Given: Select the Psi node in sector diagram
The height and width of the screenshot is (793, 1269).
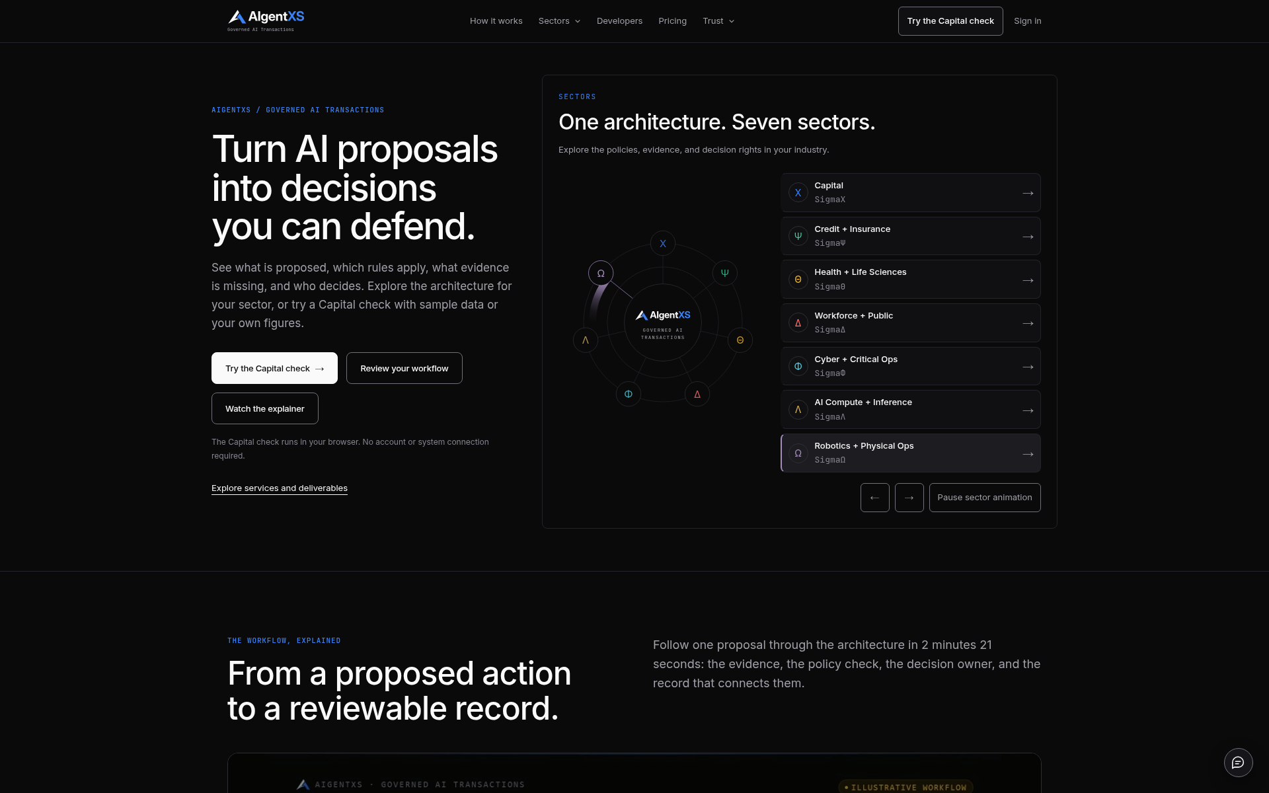Looking at the screenshot, I should coord(725,273).
